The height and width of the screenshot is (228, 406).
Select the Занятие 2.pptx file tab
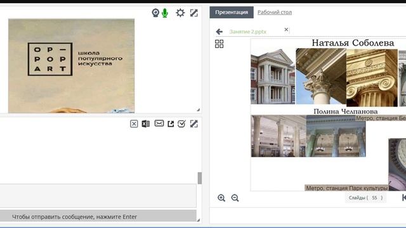[248, 32]
